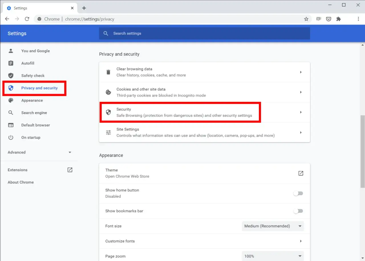This screenshot has width=365, height=261.
Task: Open Clear browsing data option
Action: point(204,72)
